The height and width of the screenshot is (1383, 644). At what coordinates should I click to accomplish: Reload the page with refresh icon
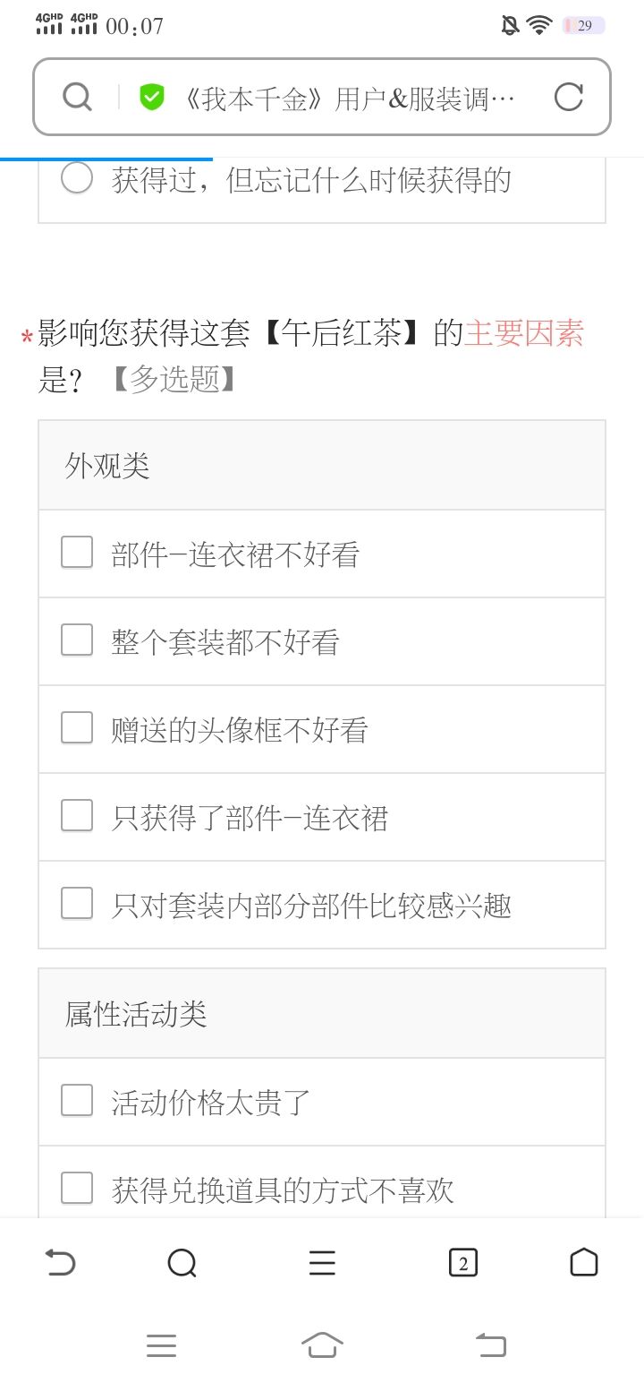pyautogui.click(x=568, y=97)
